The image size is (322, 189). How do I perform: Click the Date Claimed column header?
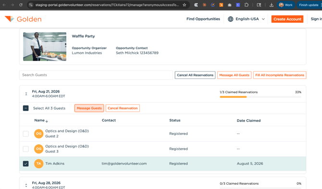point(248,120)
